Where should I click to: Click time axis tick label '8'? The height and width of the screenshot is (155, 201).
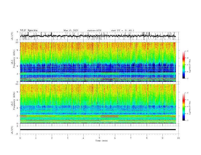coord(147,138)
